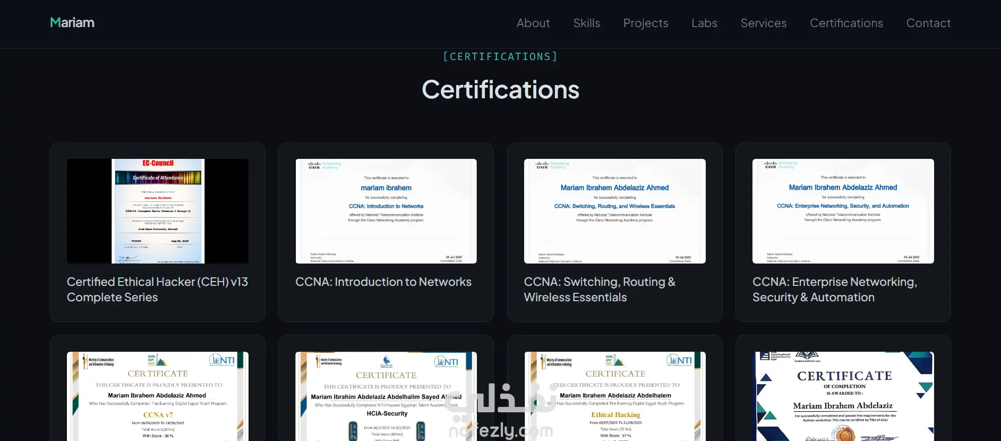Click the title 'CCNA: Enterprise Networking, Security & Automation'
Screen dimensions: 1001x441
pyautogui.click(x=835, y=290)
